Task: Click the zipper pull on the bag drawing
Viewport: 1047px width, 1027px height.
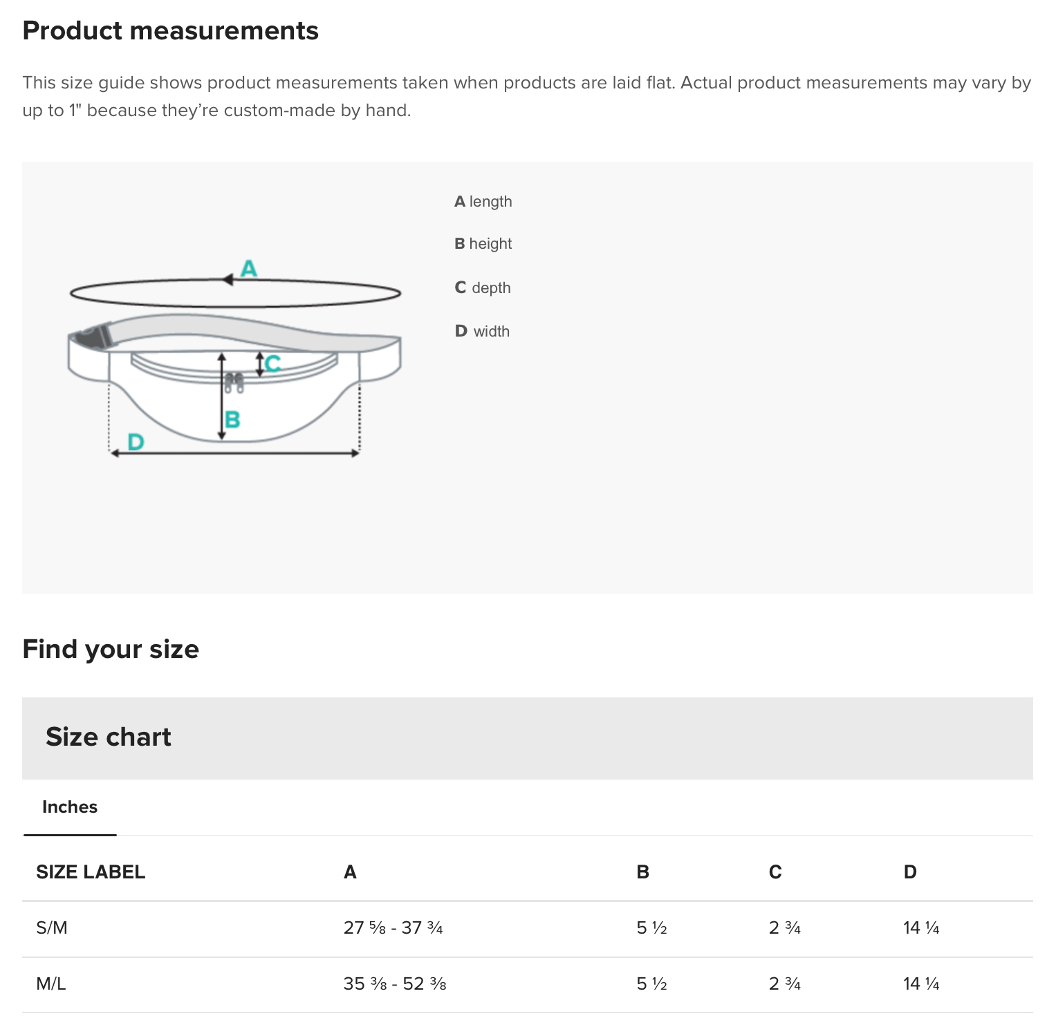Action: click(x=235, y=383)
